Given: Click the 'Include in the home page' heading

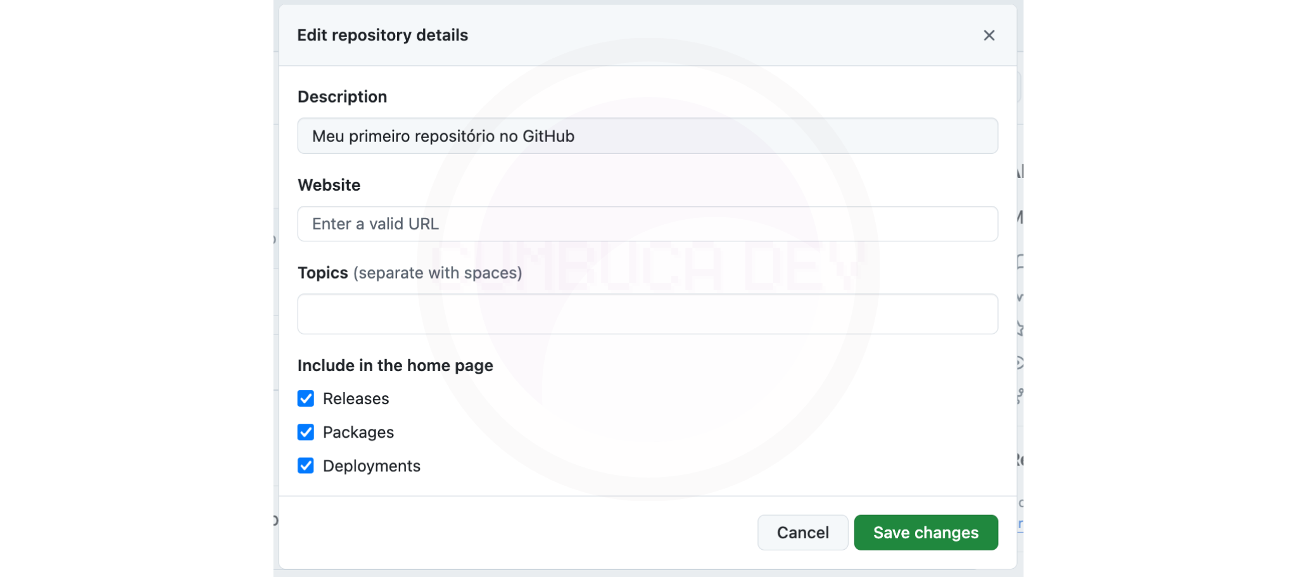Looking at the screenshot, I should tap(395, 365).
